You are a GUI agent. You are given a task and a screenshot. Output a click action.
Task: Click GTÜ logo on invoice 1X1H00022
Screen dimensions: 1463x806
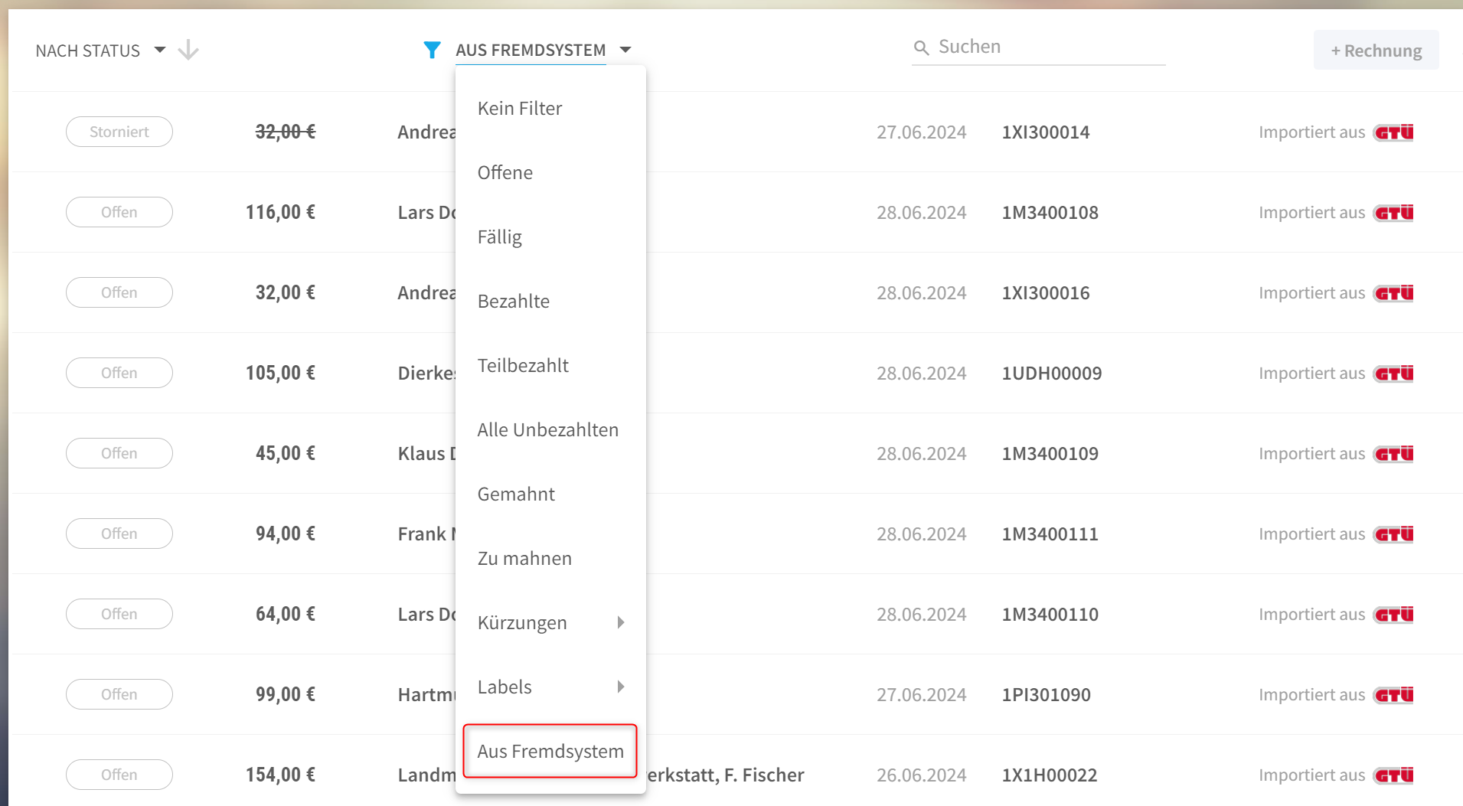(1393, 775)
